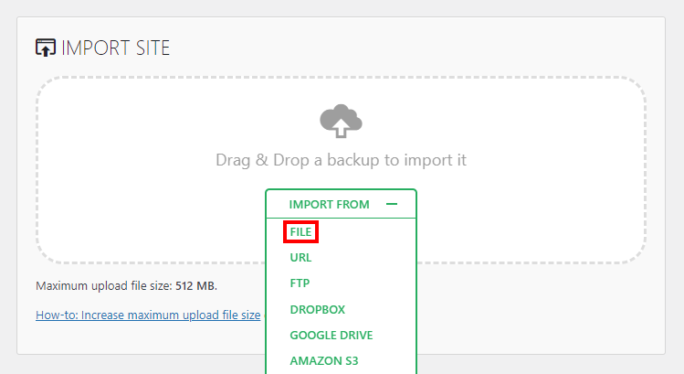Select the Google Drive import option

[331, 336]
